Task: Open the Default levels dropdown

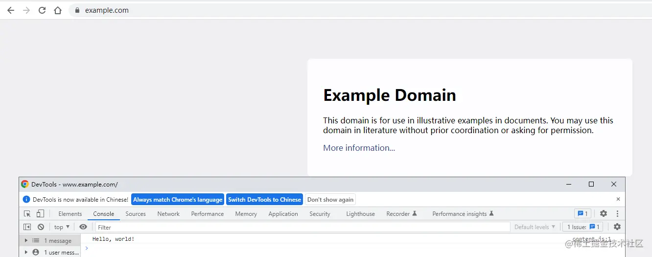Action: [535, 227]
